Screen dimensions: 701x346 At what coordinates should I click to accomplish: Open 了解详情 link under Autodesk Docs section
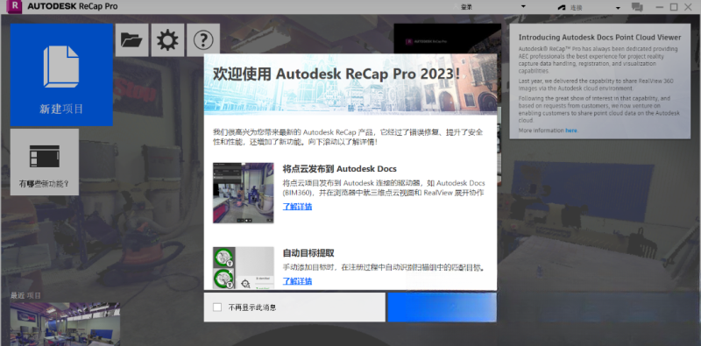297,207
